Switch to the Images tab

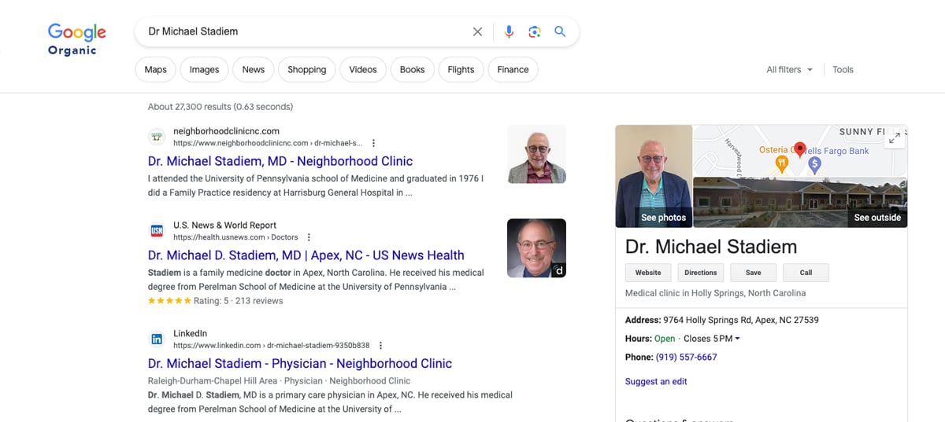[204, 70]
